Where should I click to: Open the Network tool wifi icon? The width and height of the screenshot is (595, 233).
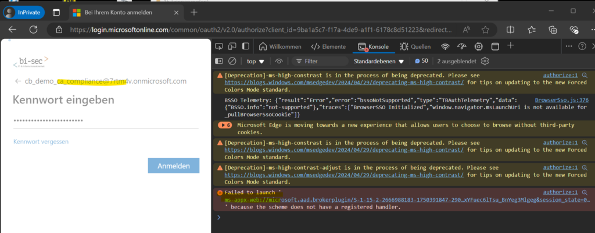[446, 46]
